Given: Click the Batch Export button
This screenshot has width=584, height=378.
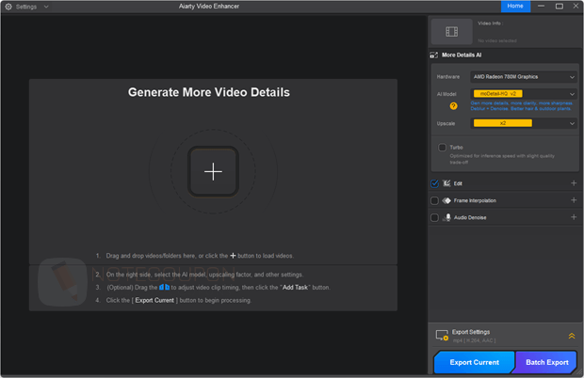Looking at the screenshot, I should (x=546, y=362).
